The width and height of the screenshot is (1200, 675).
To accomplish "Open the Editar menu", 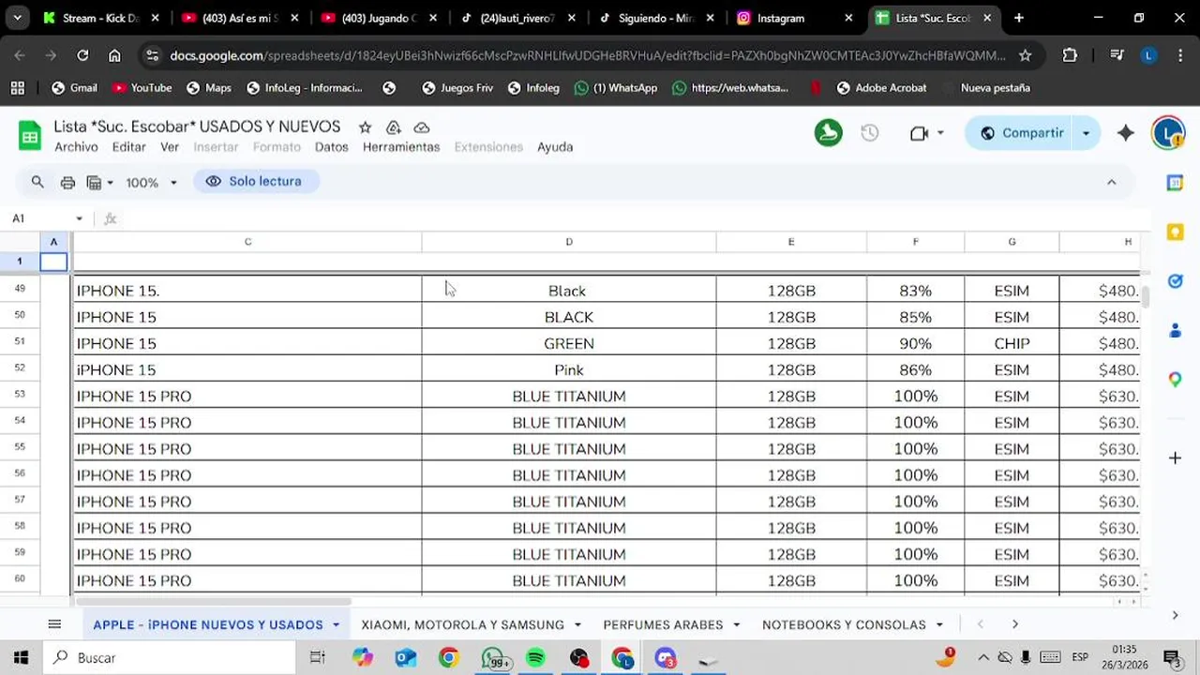I will (x=128, y=147).
